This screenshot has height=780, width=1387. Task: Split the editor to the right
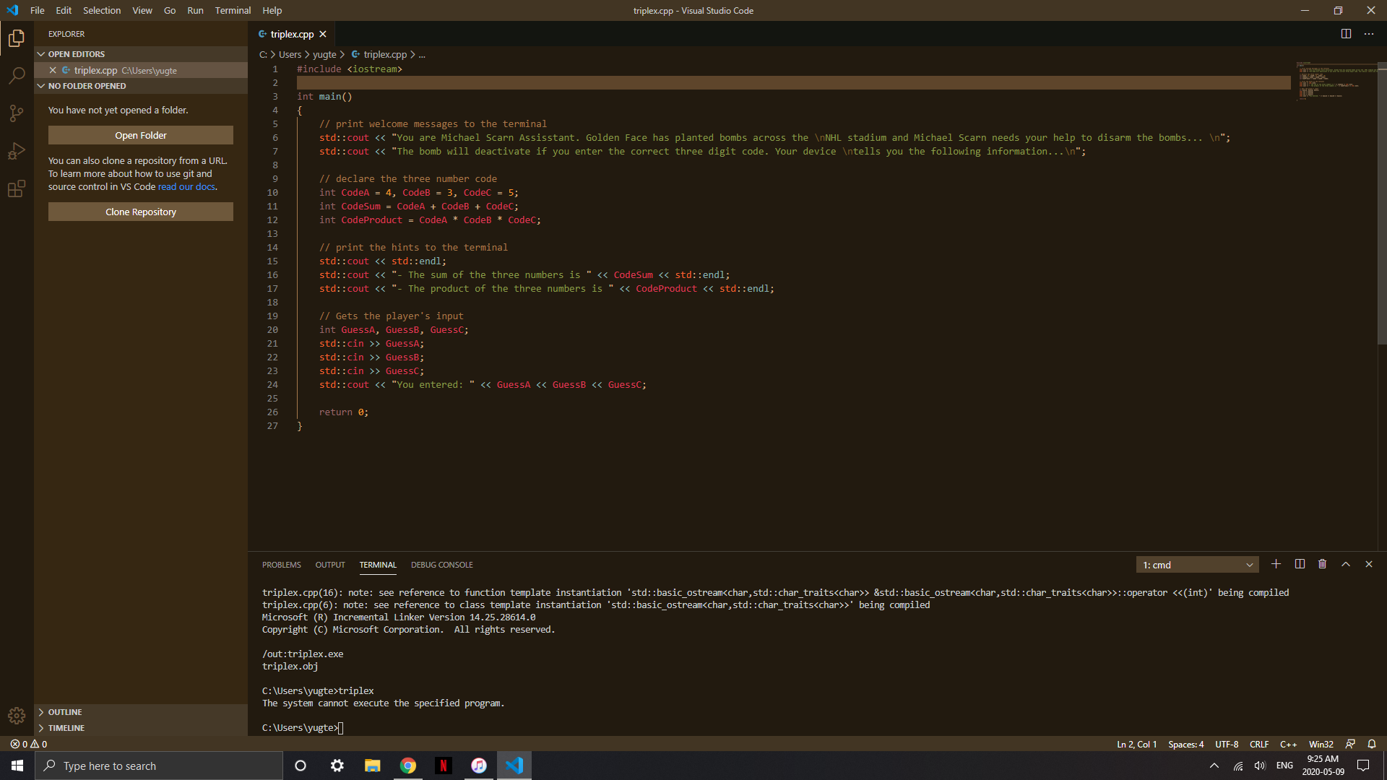1346,34
